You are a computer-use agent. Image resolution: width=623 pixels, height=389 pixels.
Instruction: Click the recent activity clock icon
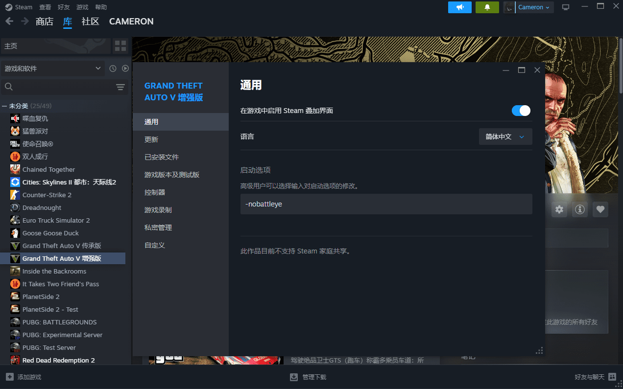click(113, 69)
